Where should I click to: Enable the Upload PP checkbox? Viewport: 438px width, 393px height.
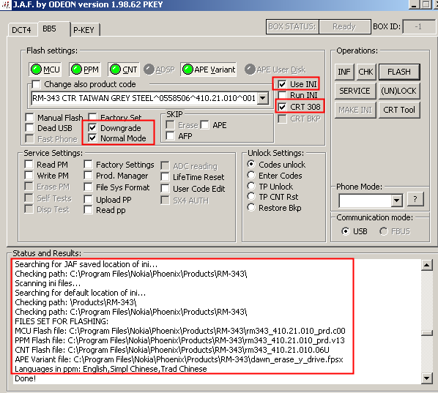click(x=89, y=199)
